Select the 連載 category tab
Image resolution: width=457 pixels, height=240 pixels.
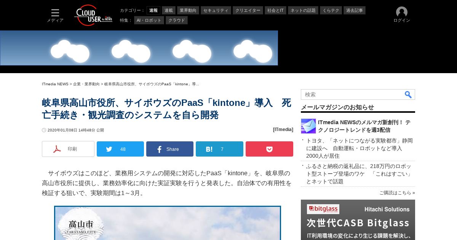coord(169,10)
